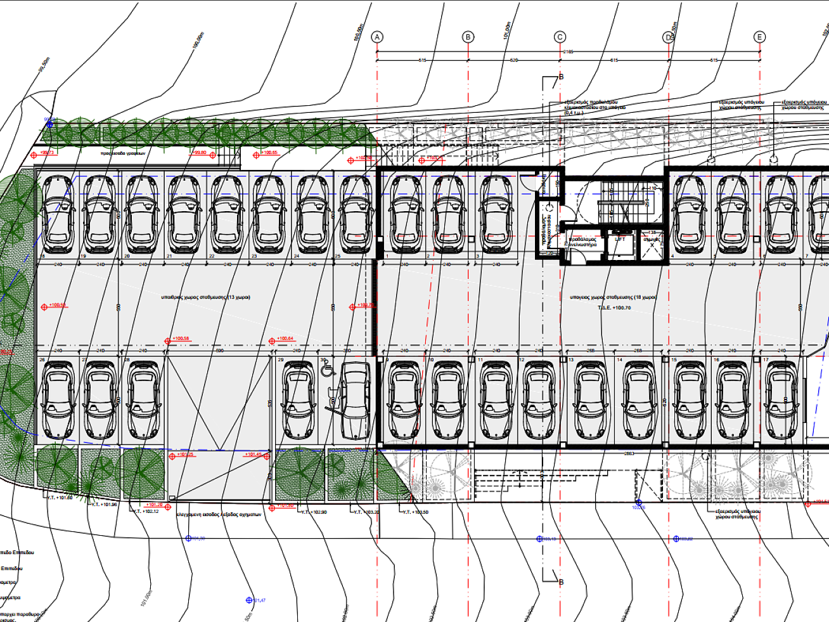829x622 pixels.
Task: Select the wheelchair accessibility symbol
Action: click(x=327, y=368)
